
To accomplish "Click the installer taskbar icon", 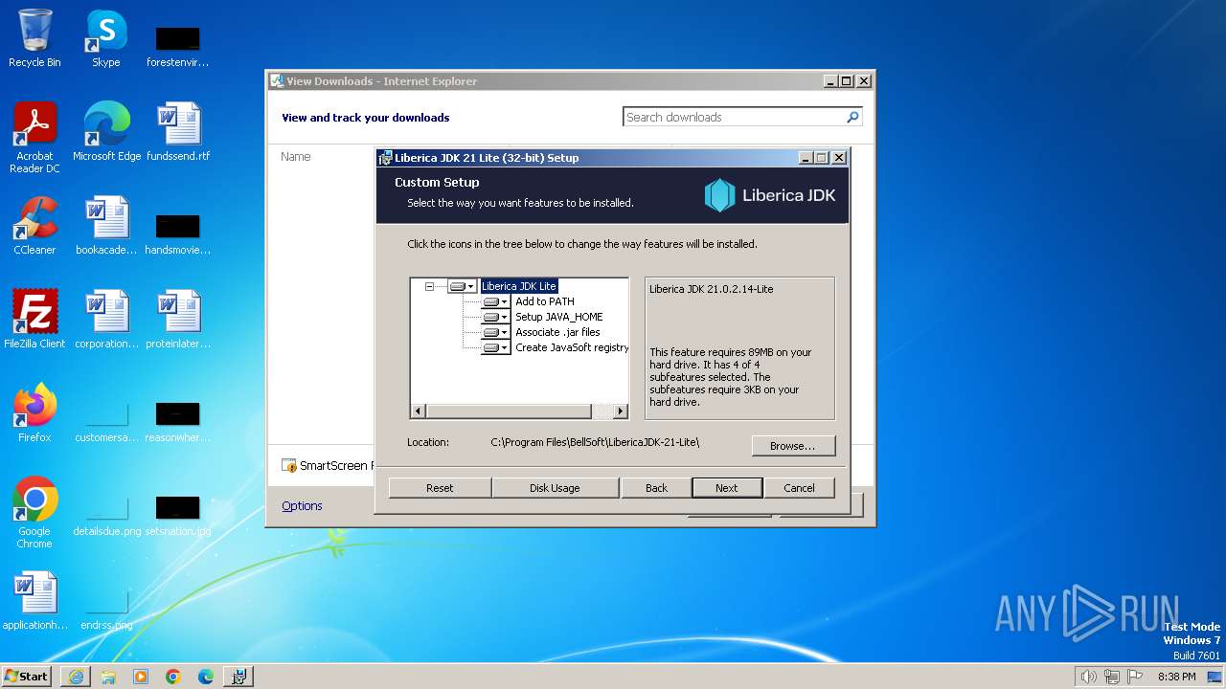I will [238, 677].
